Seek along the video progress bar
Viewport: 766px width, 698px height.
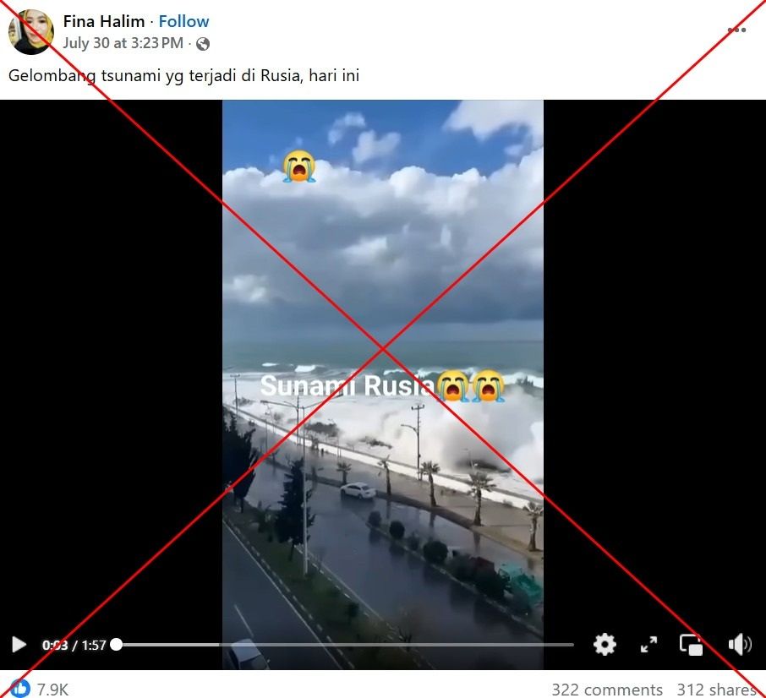(x=345, y=644)
